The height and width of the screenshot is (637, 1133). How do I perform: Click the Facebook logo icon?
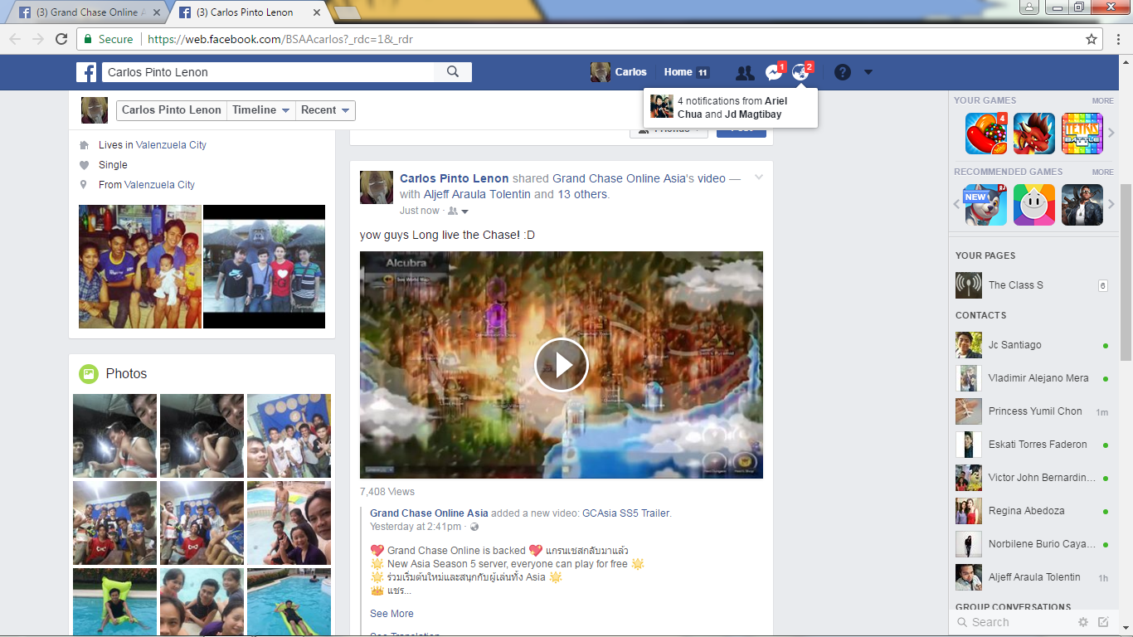tap(86, 72)
